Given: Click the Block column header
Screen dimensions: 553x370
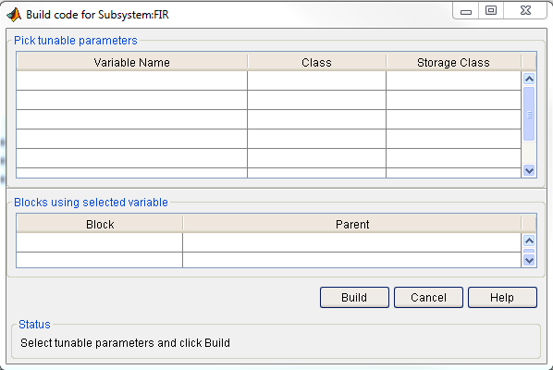Looking at the screenshot, I should (x=100, y=225).
